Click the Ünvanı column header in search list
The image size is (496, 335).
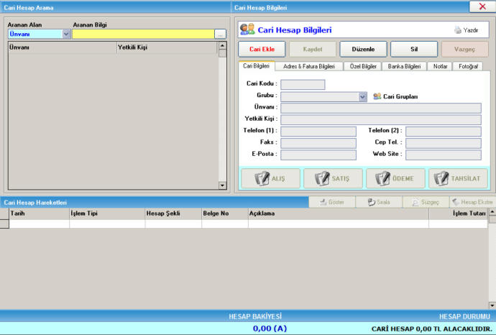[x=63, y=47]
